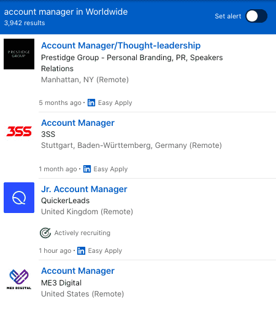This screenshot has width=276, height=310.
Task: Click LinkedIn icon beside 1 month ago
Action: coord(87,169)
